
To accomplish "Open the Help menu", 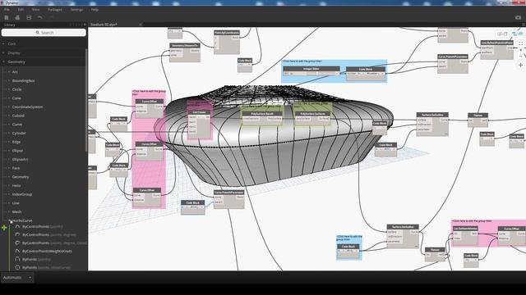I will [x=95, y=10].
